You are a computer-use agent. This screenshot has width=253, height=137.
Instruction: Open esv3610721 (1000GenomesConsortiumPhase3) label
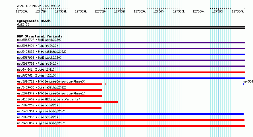(x=51, y=81)
